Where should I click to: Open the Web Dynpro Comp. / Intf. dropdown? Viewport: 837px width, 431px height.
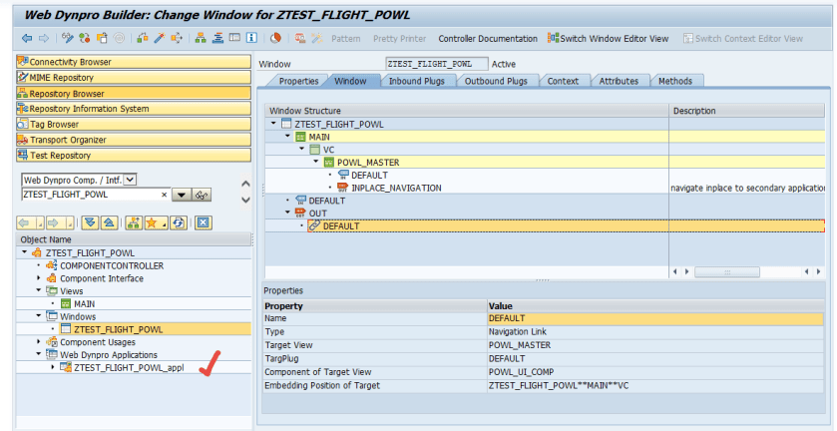click(x=129, y=180)
